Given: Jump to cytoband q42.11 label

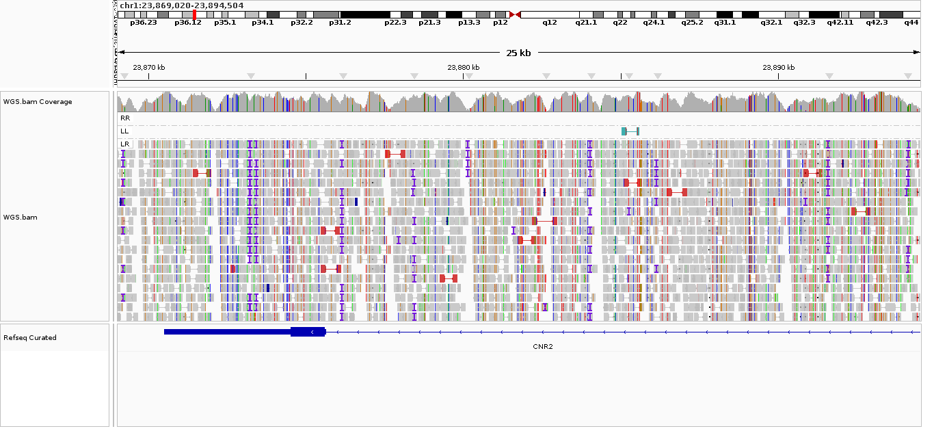Looking at the screenshot, I should coord(840,23).
